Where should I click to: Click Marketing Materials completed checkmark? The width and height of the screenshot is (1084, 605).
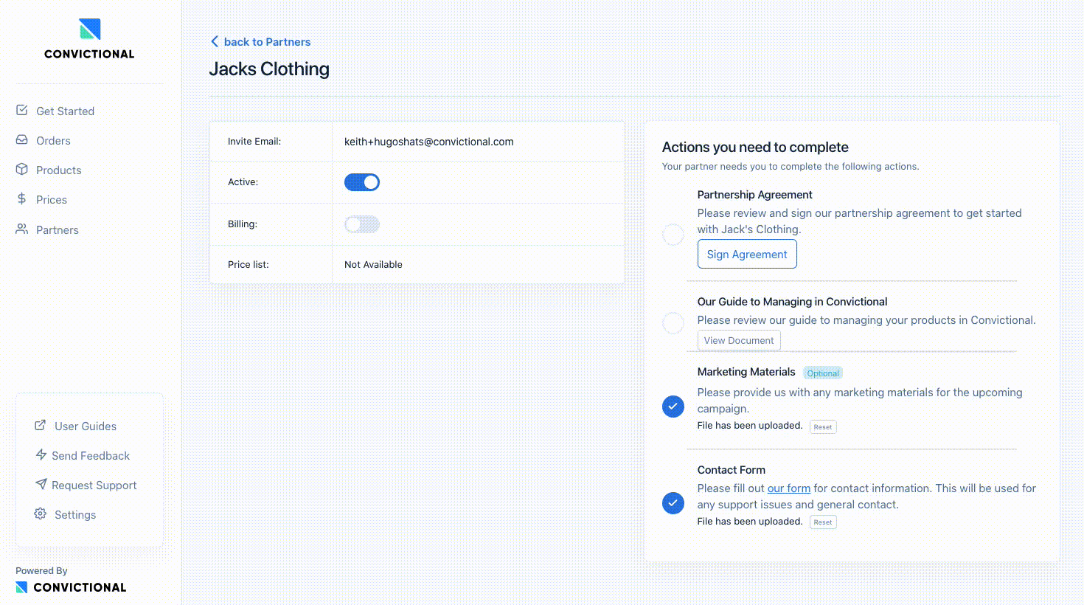(673, 407)
